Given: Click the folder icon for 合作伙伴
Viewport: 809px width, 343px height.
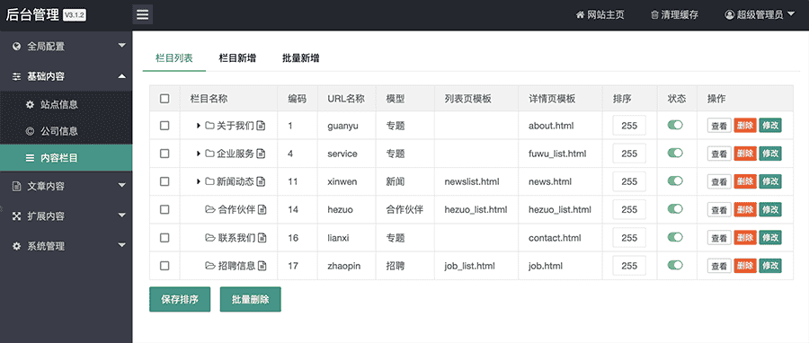Looking at the screenshot, I should point(210,209).
